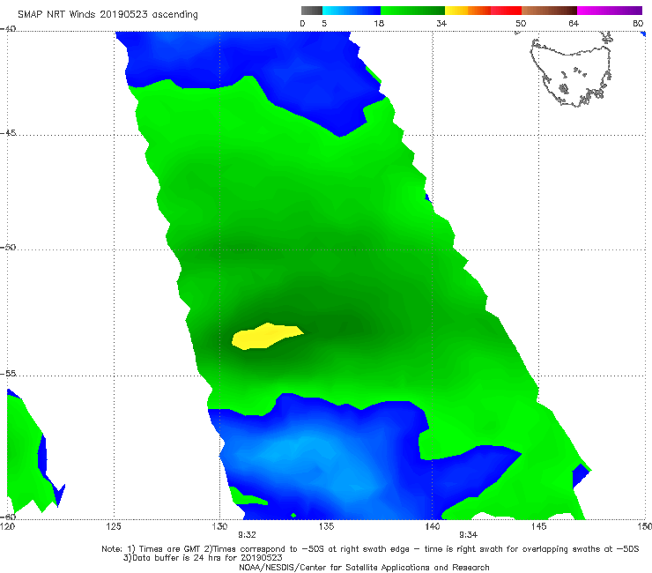Click the color bar label '34'
Screen dimensions: 652x573
tap(441, 23)
